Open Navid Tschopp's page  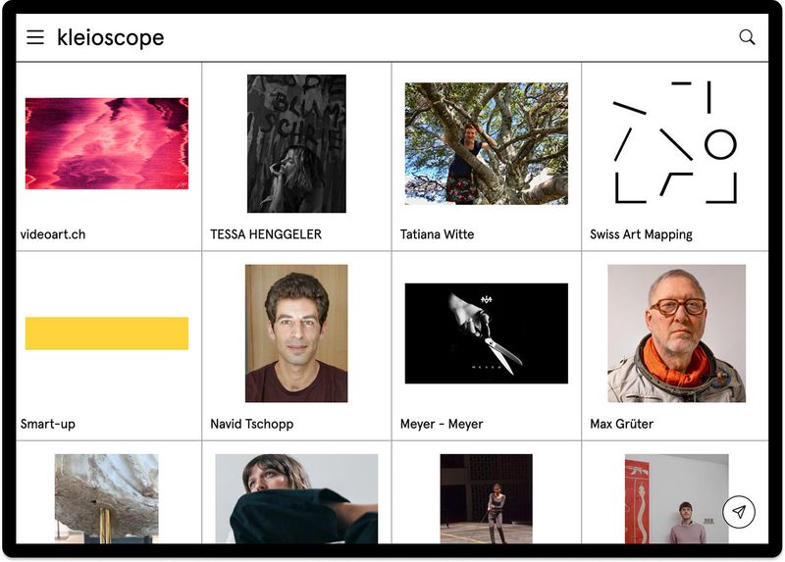pos(252,424)
